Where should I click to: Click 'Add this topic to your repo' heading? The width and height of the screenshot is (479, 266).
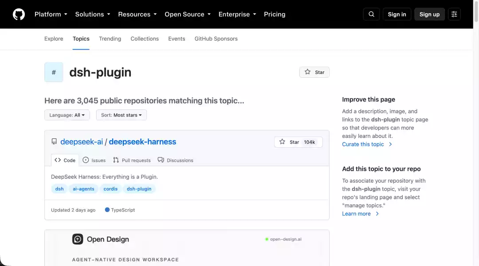point(381,168)
